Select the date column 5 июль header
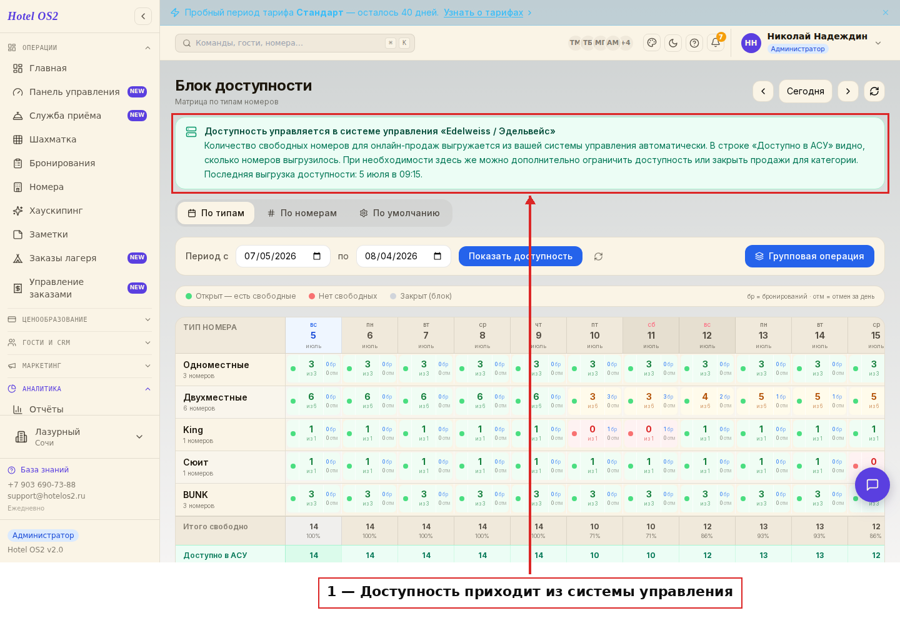 pyautogui.click(x=314, y=336)
